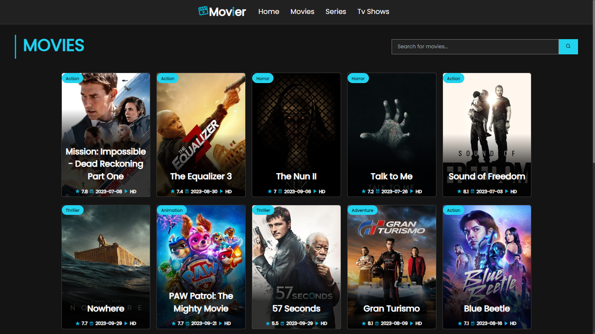Open The Nun II poster
The height and width of the screenshot is (334, 595).
(296, 135)
